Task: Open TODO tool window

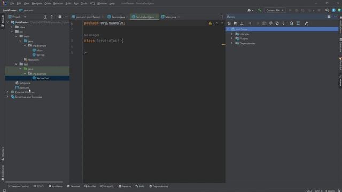Action: point(38,186)
